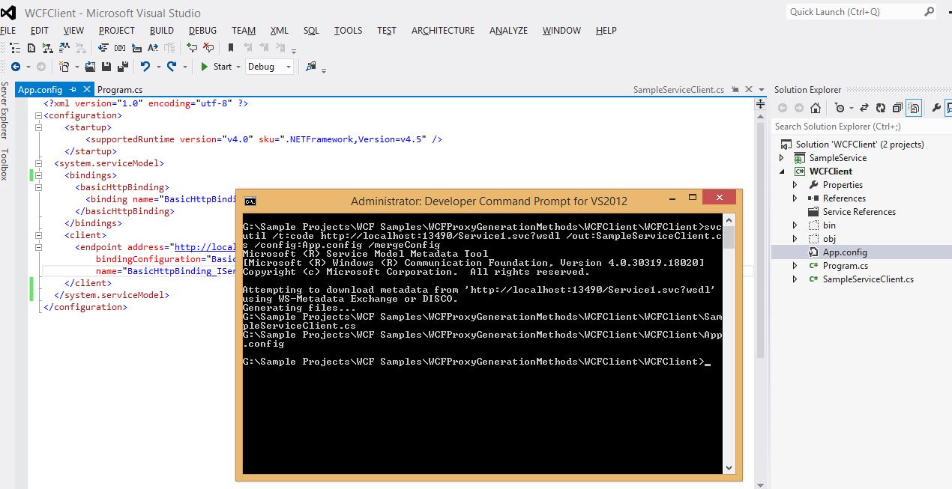Open the undo history dropdown arrow
This screenshot has width=952, height=489.
pos(158,67)
